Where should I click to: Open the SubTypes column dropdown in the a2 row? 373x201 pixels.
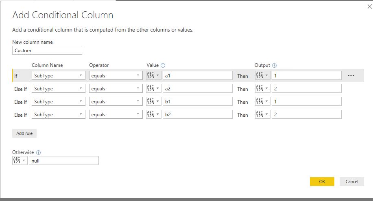(x=59, y=88)
